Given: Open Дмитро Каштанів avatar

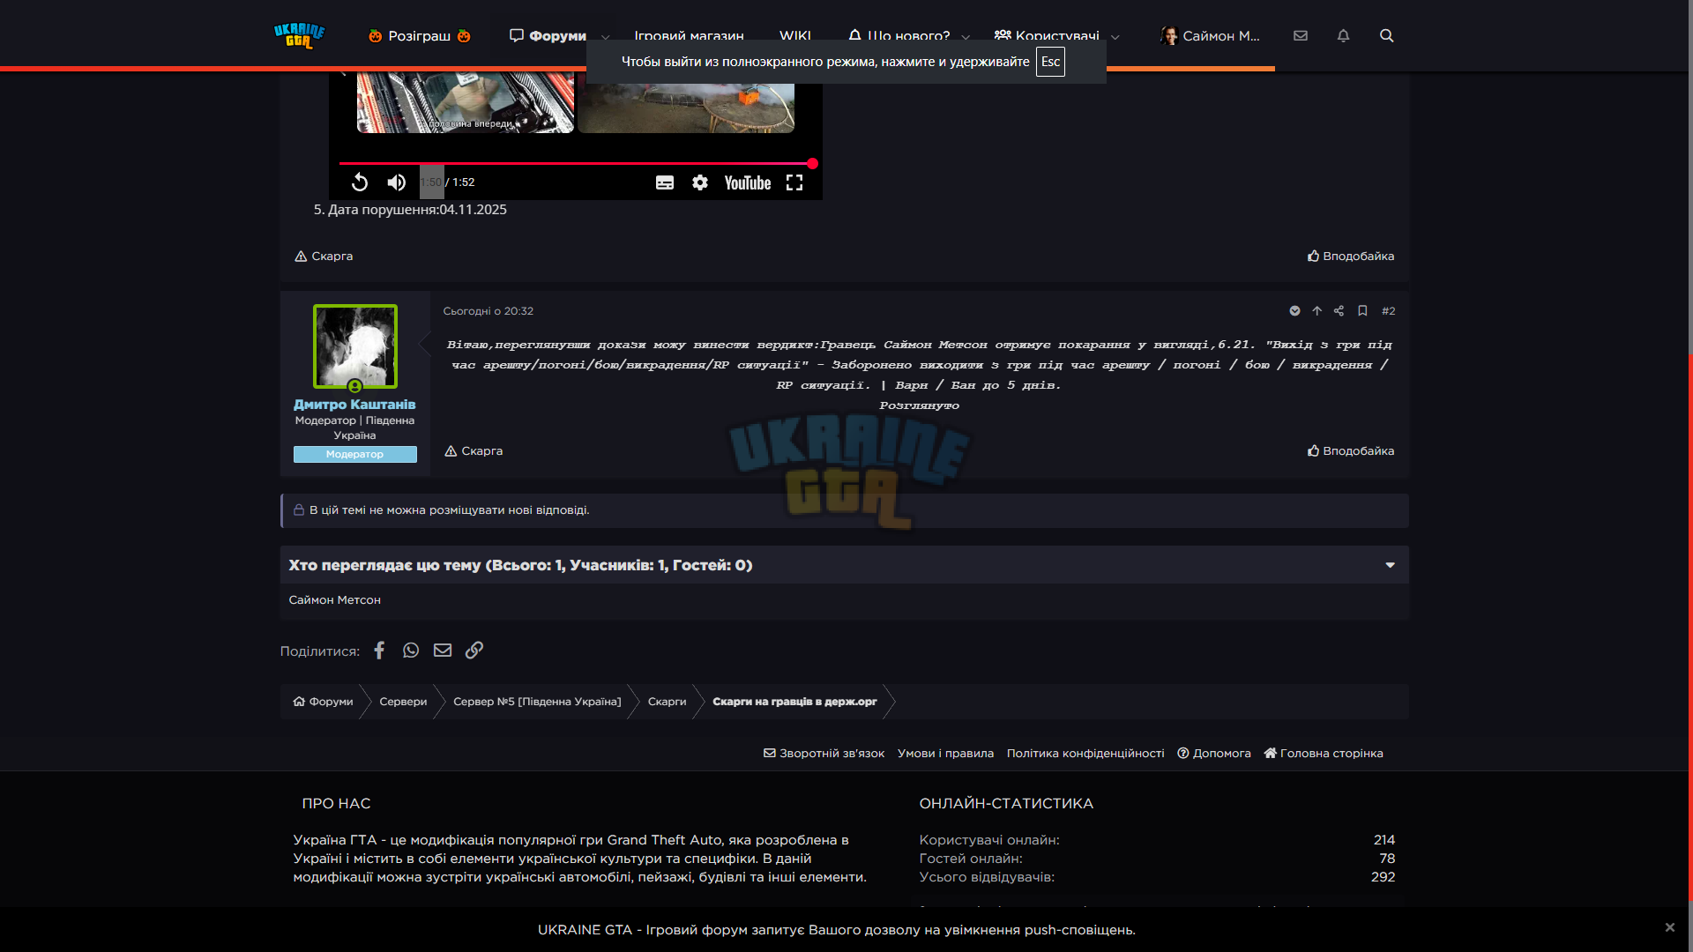Looking at the screenshot, I should 355,346.
